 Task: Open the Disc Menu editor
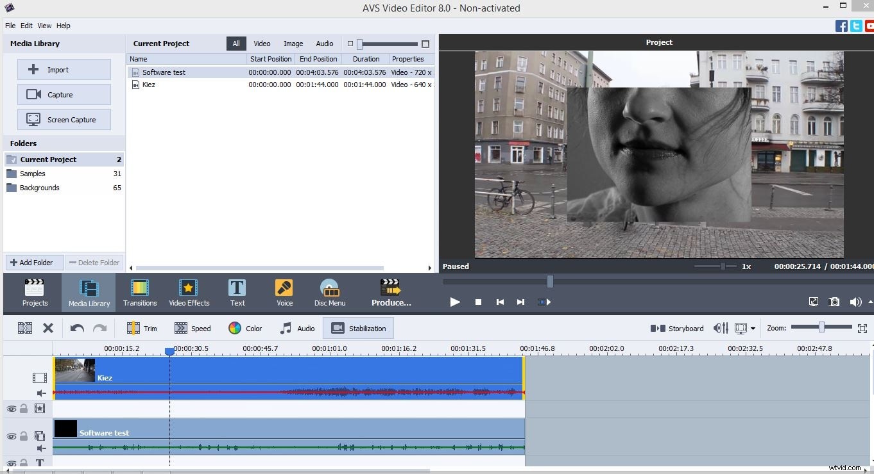pos(329,293)
